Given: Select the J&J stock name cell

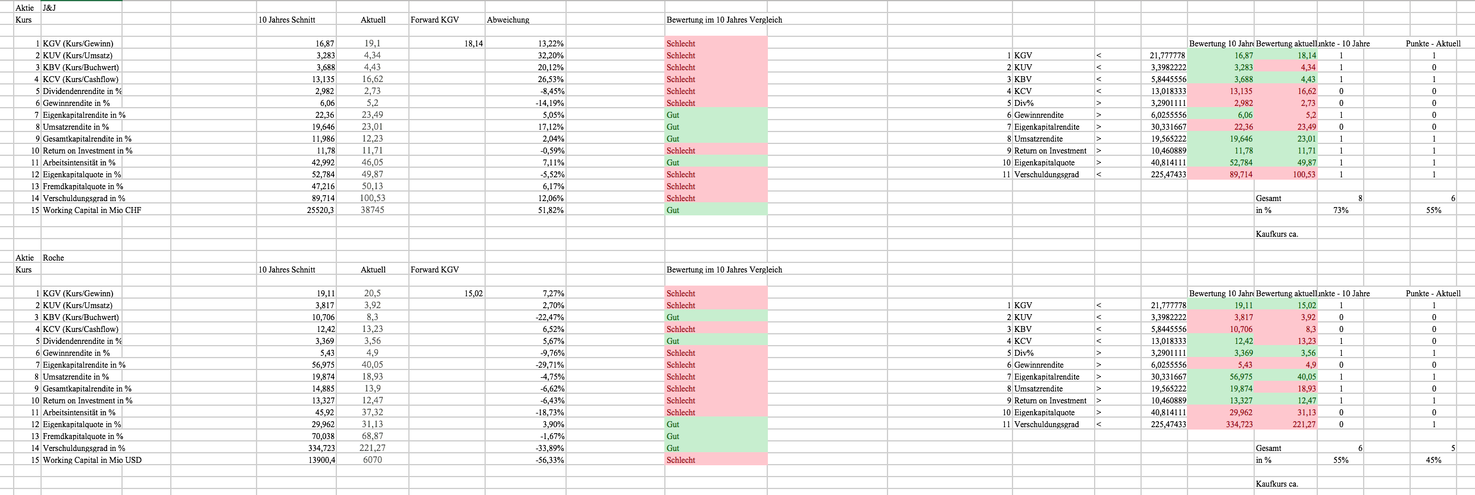Looking at the screenshot, I should pos(49,8).
